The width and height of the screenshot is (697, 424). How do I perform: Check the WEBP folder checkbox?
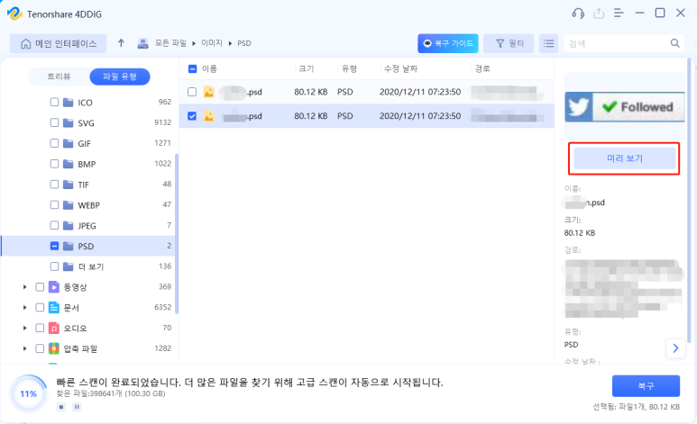[54, 204]
